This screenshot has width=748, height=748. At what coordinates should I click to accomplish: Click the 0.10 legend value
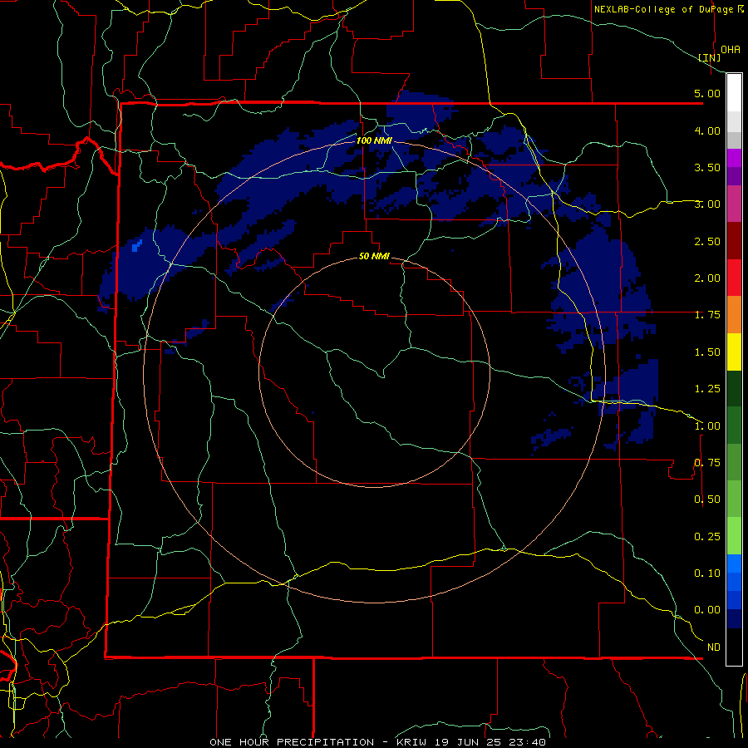tap(707, 573)
